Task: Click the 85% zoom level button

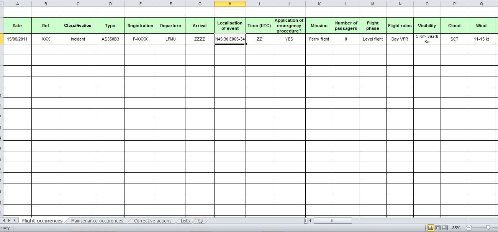Action: pyautogui.click(x=456, y=228)
